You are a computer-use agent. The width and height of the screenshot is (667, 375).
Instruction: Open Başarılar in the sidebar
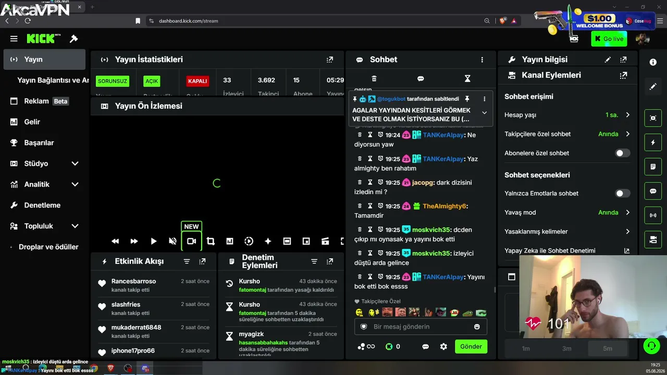pos(44,143)
